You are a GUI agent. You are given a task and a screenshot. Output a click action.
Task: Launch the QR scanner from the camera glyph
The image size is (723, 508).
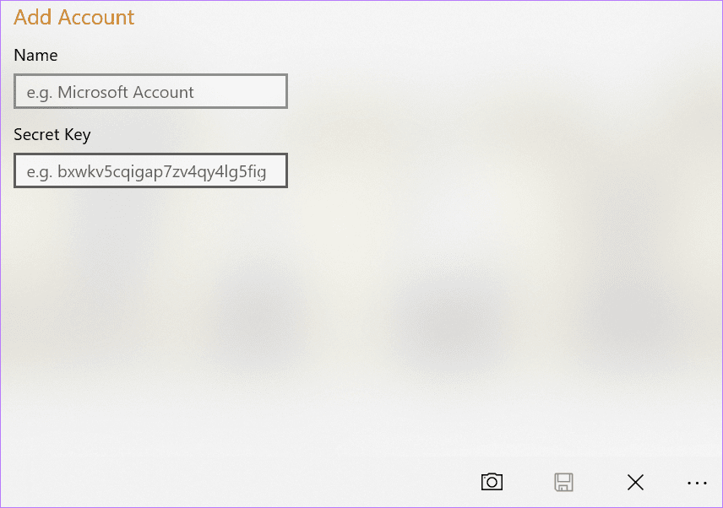(x=492, y=482)
